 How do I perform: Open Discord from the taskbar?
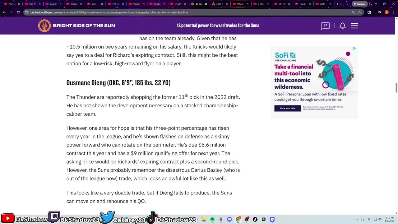click(229, 219)
